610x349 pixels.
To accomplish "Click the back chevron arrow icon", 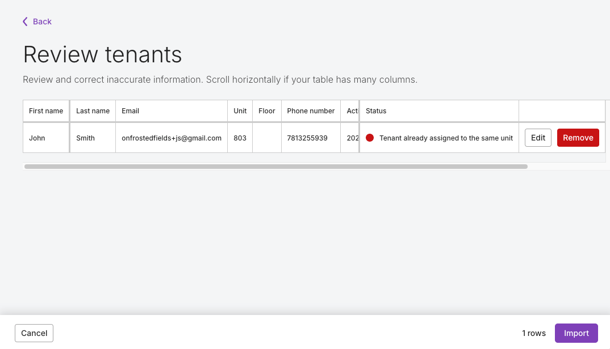I will coord(25,22).
